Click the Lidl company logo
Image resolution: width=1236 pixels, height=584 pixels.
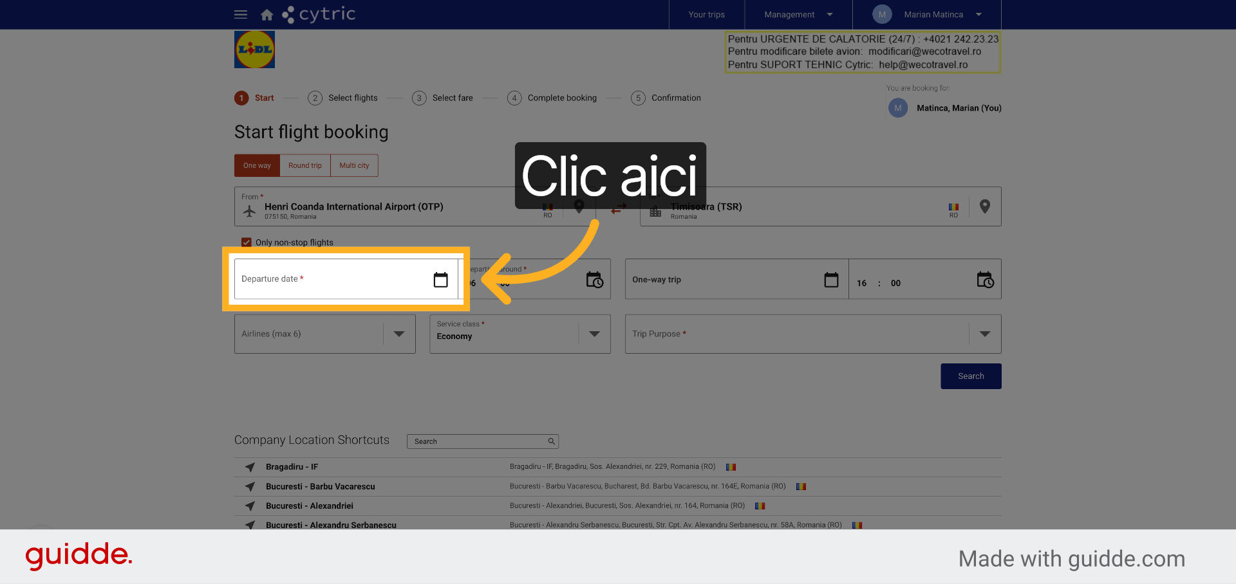pos(254,50)
